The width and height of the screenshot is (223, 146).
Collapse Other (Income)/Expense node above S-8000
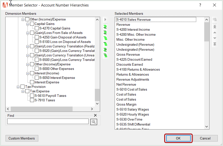click(28, 64)
